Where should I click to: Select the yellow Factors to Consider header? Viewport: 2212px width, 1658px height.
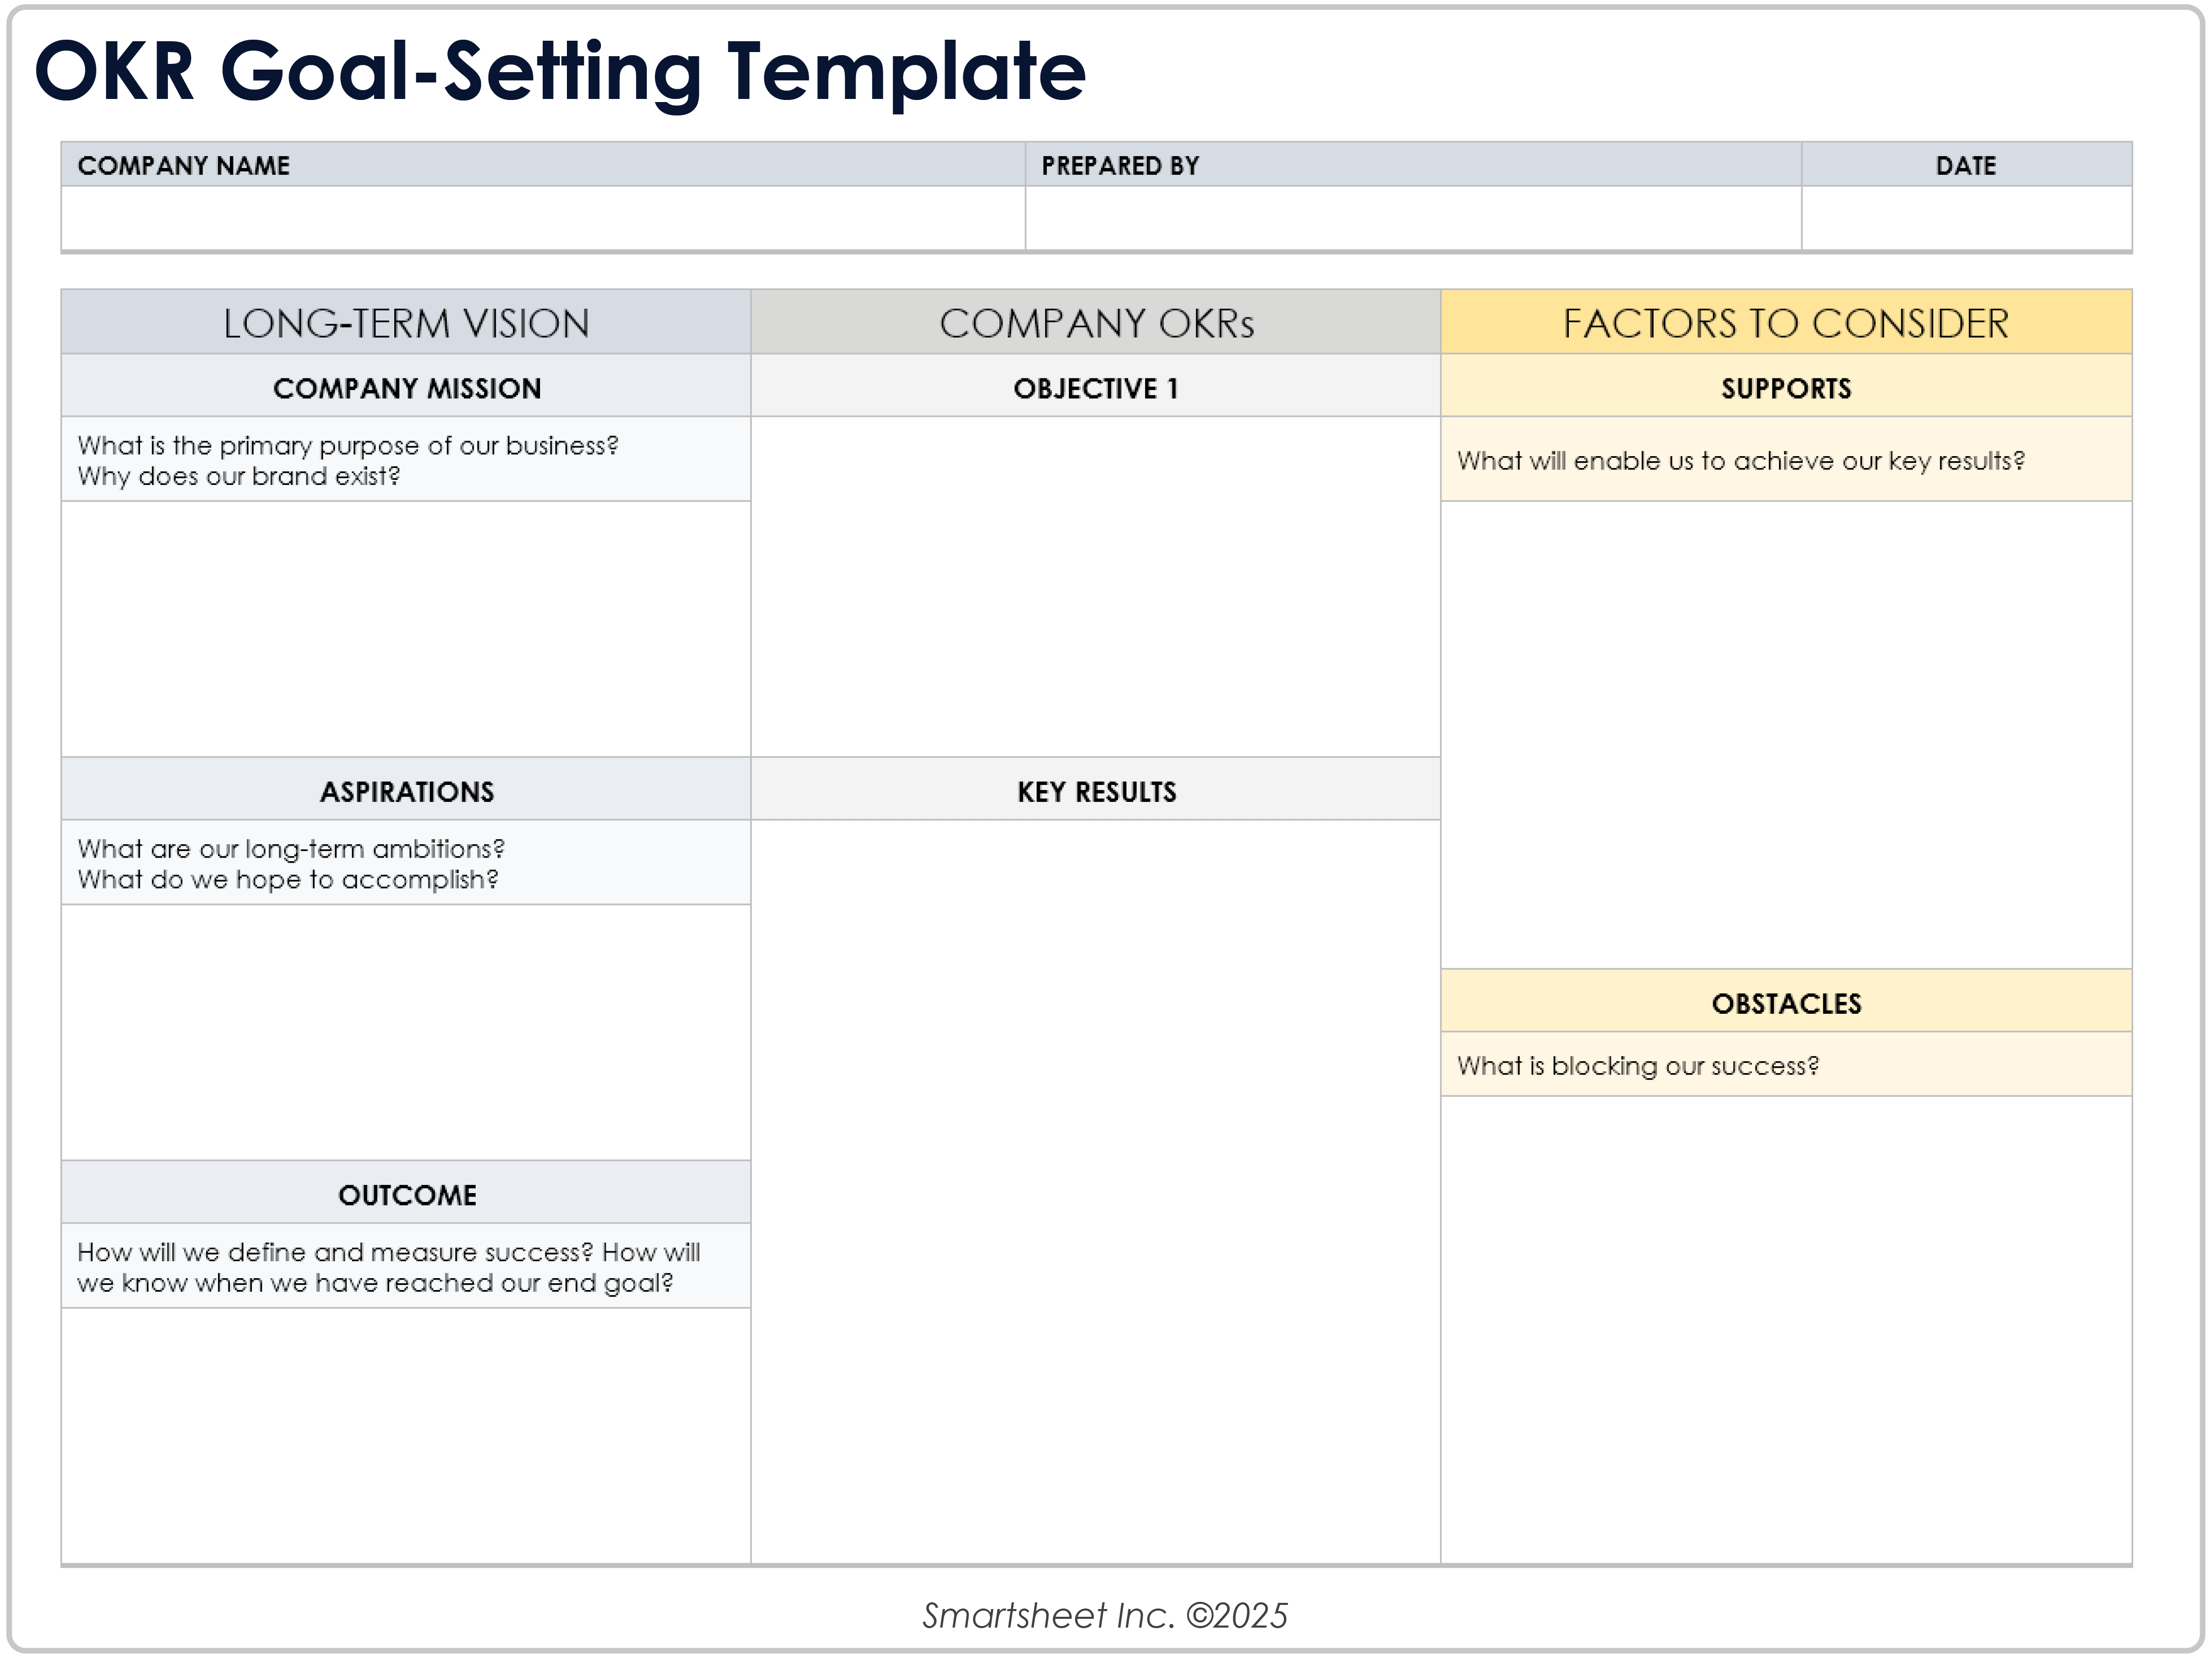coord(1785,323)
